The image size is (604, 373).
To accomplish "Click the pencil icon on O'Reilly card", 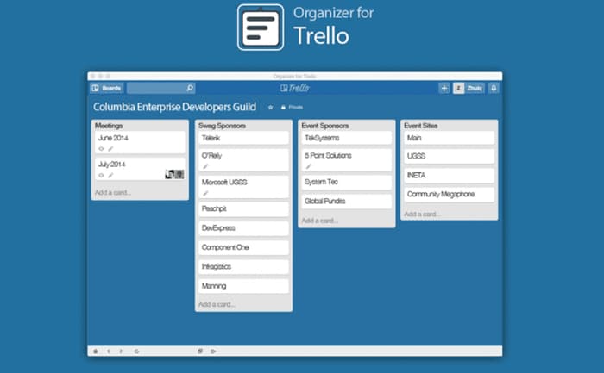I will click(x=205, y=166).
